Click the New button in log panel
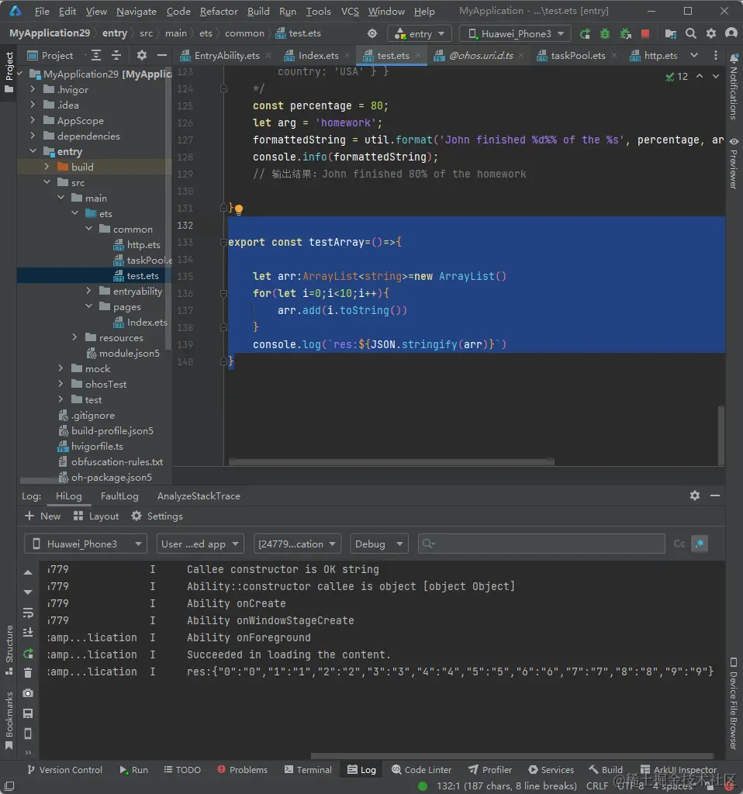 pos(43,516)
